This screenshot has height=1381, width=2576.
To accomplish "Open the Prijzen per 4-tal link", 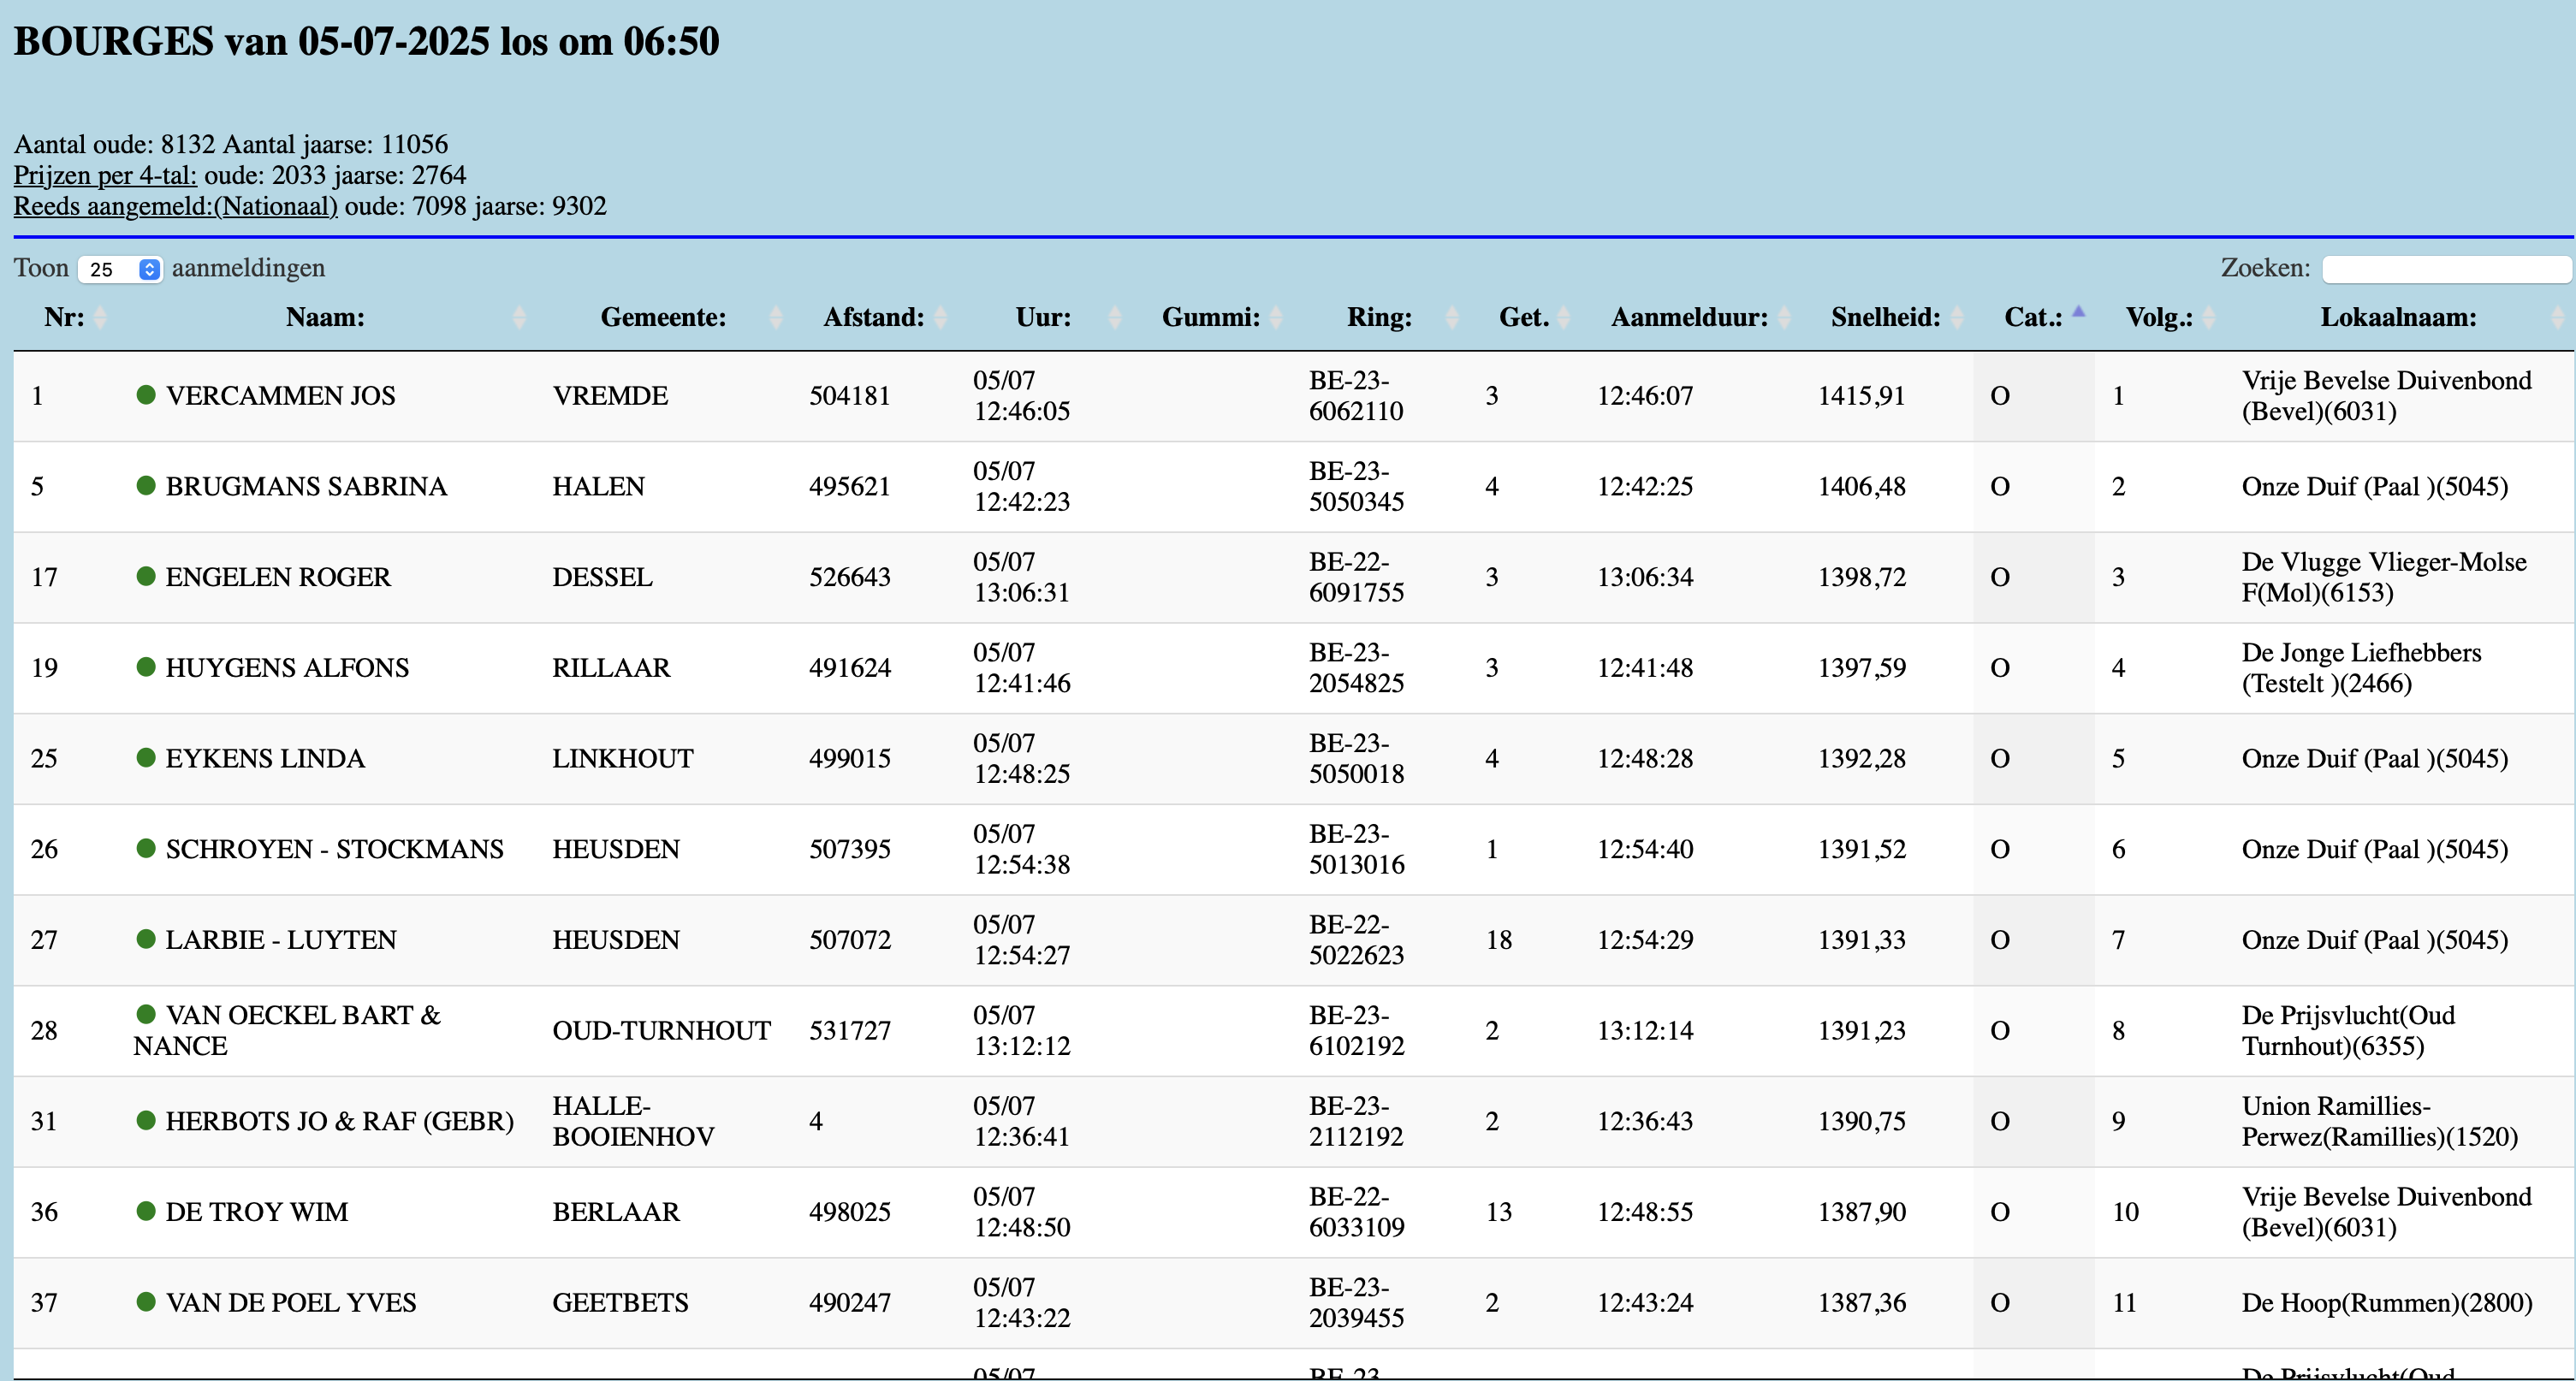I will click(x=105, y=175).
